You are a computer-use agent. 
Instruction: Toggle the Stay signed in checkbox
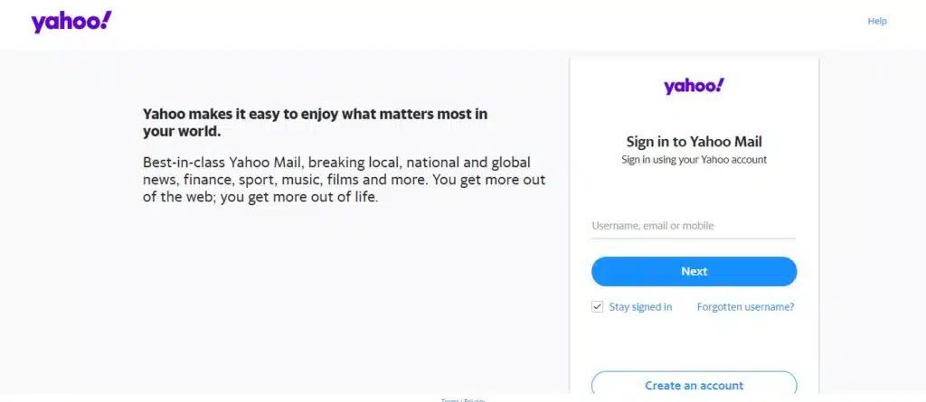click(x=598, y=306)
